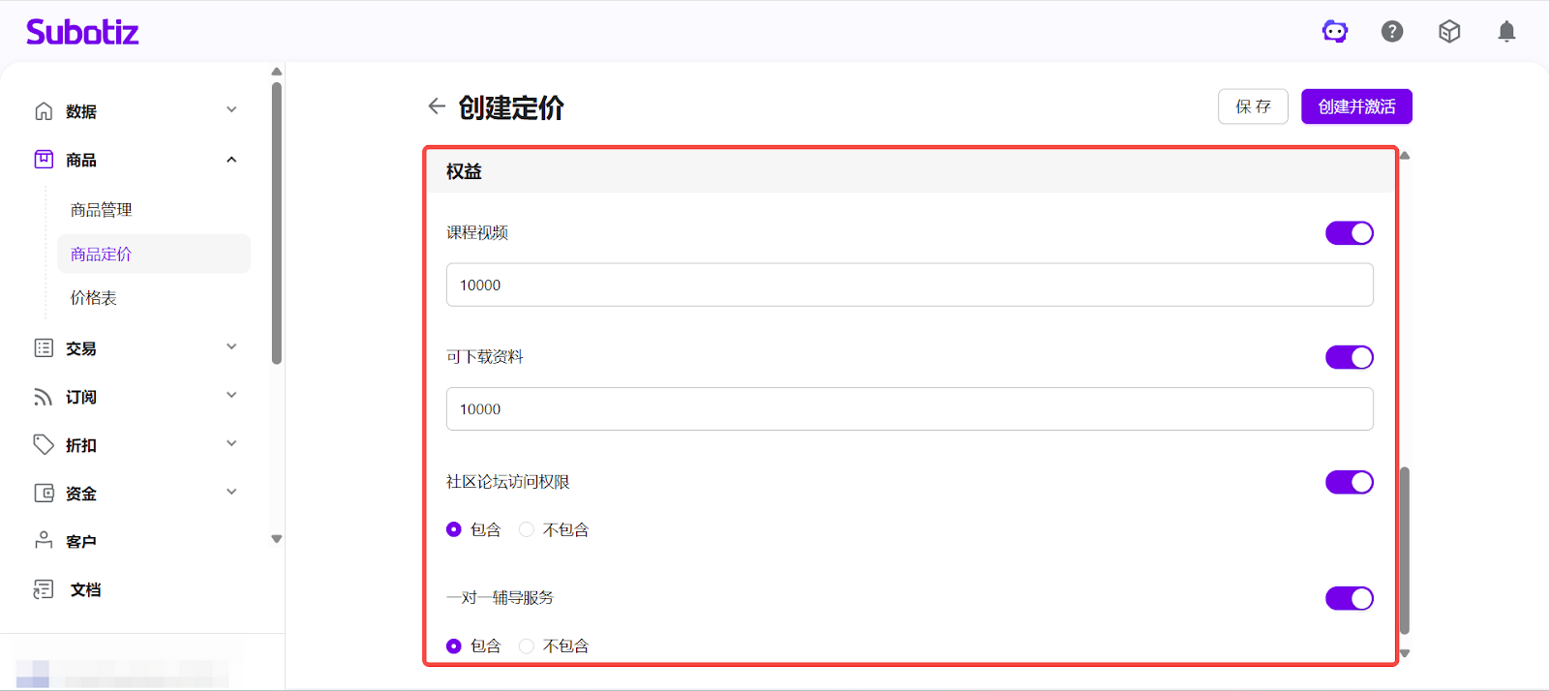Open the AI assistant robot icon
Viewport: 1549px width, 691px height.
1335,32
